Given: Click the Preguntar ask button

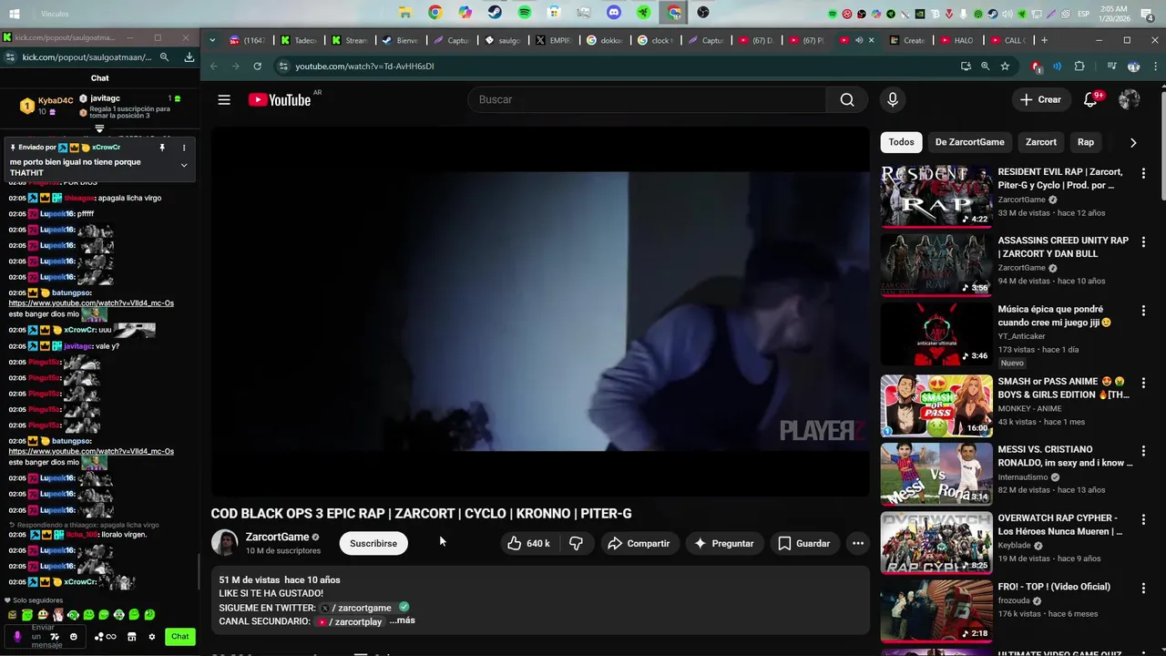Looking at the screenshot, I should click(x=724, y=543).
